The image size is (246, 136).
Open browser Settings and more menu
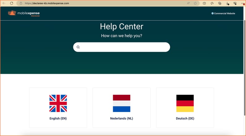pos(242,3)
